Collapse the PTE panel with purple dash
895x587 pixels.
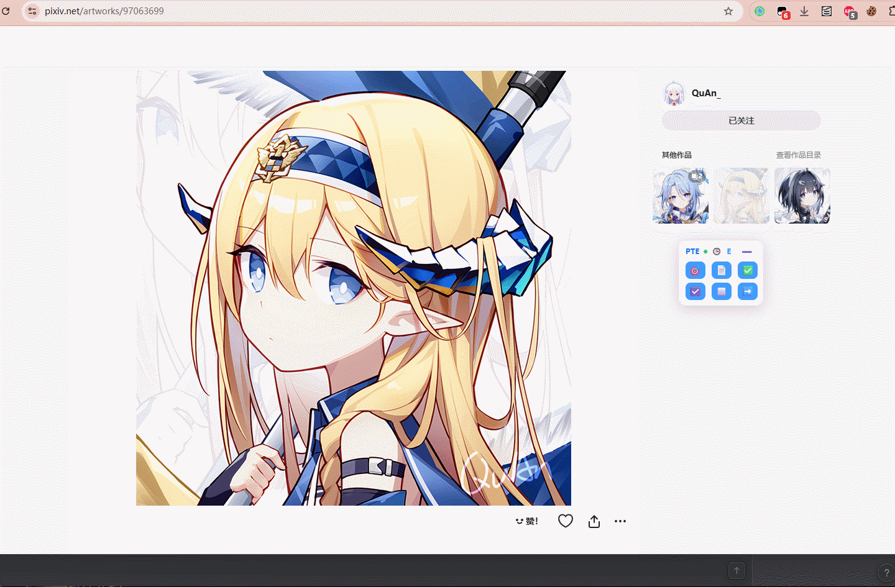(747, 252)
